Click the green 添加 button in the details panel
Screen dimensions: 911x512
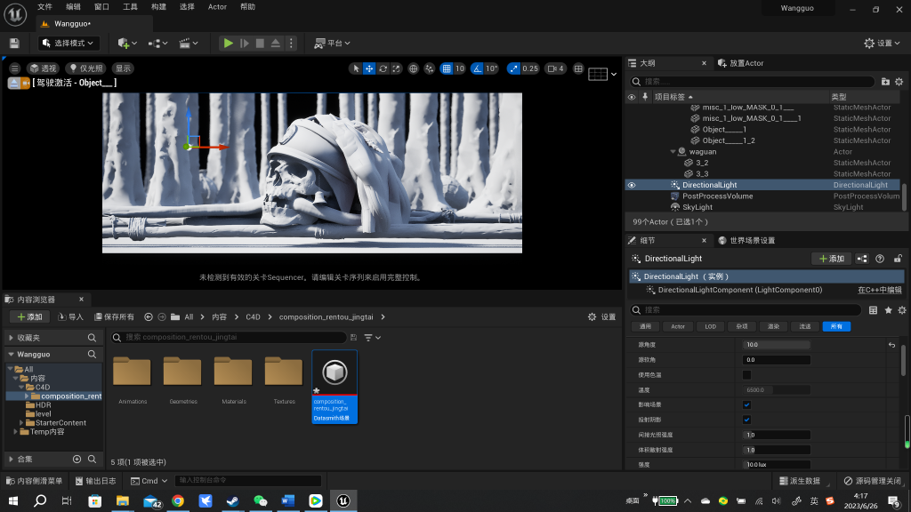[831, 259]
